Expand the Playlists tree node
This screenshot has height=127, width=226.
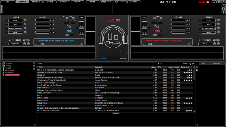click(x=2, y=68)
